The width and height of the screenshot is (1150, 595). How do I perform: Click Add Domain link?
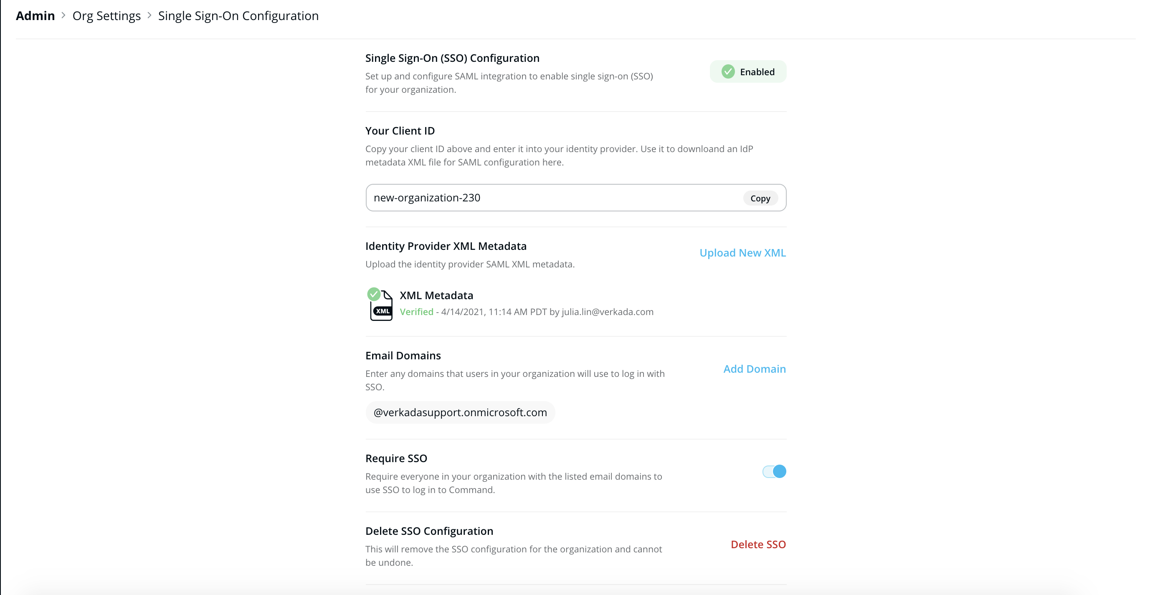[x=754, y=369]
